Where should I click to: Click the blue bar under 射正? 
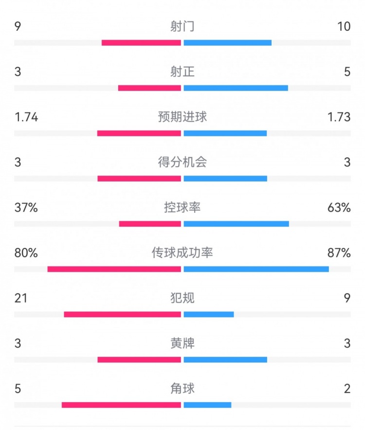pyautogui.click(x=236, y=88)
